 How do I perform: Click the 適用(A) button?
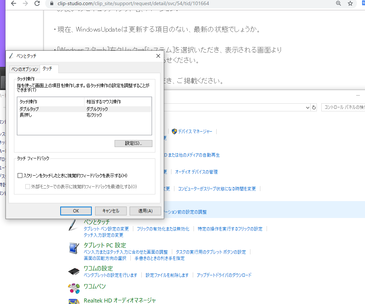145,211
